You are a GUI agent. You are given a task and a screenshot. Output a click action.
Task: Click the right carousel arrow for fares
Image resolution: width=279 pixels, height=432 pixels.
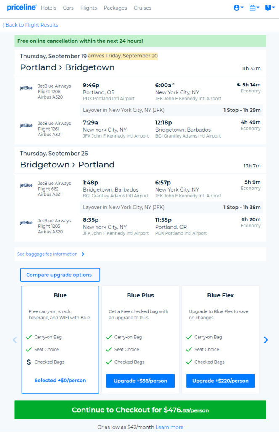pyautogui.click(x=266, y=340)
